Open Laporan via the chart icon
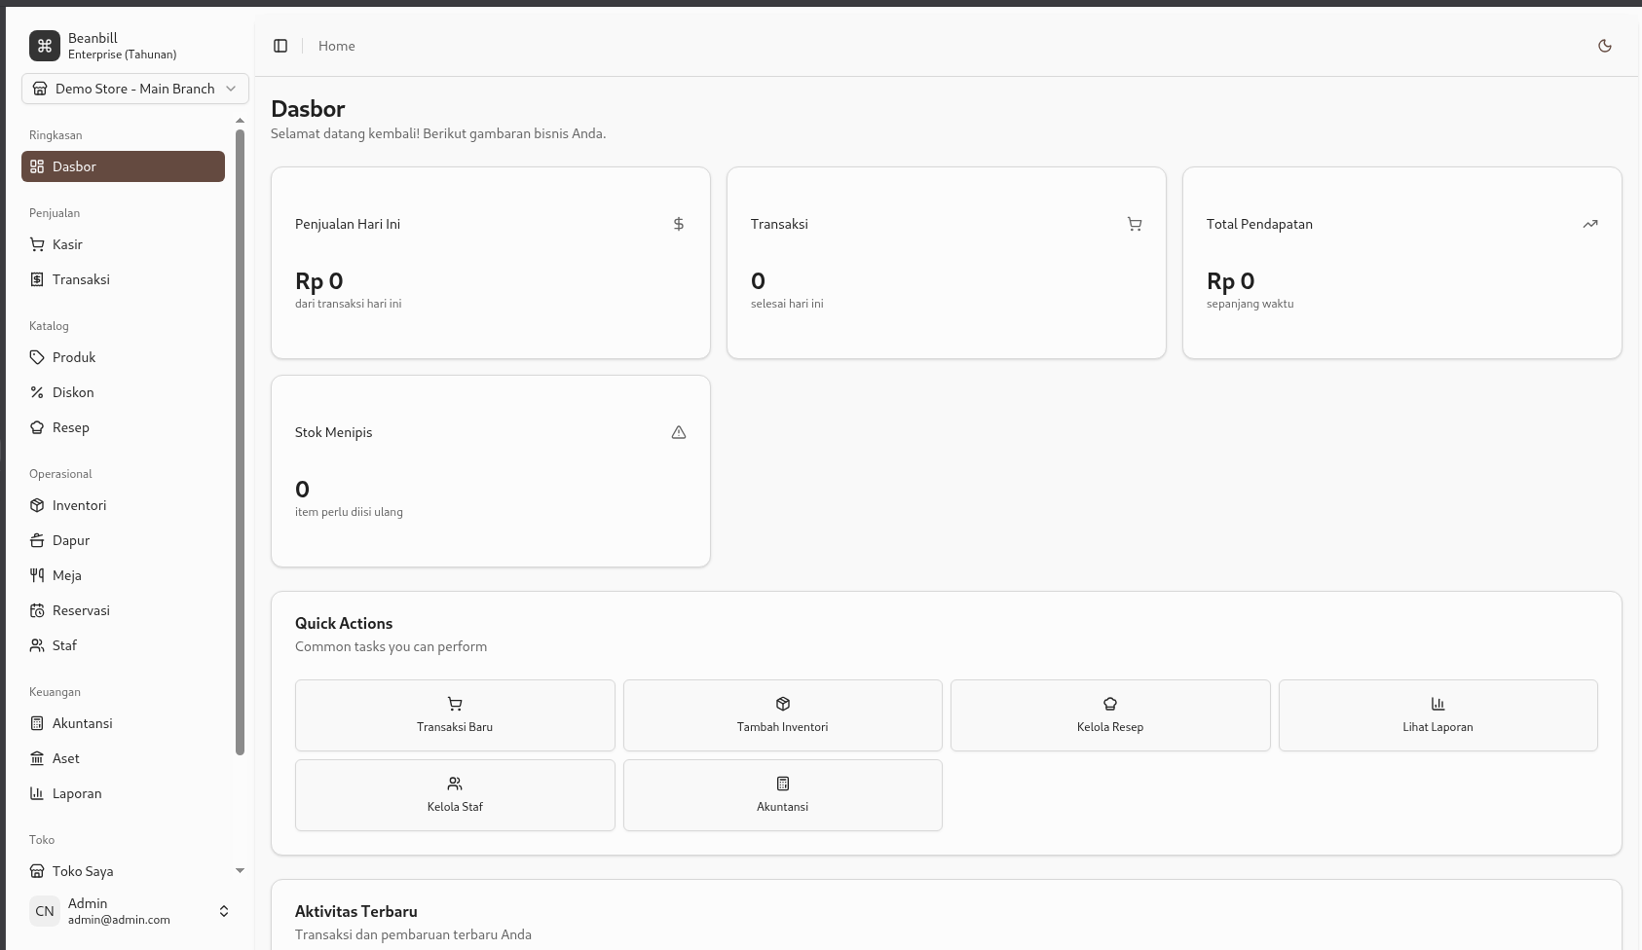1642x950 pixels. point(36,793)
